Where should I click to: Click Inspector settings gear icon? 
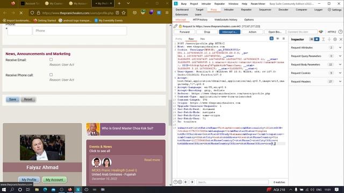pos(335,39)
